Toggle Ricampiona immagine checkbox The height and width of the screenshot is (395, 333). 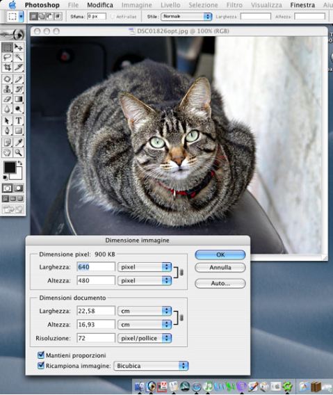[40, 366]
